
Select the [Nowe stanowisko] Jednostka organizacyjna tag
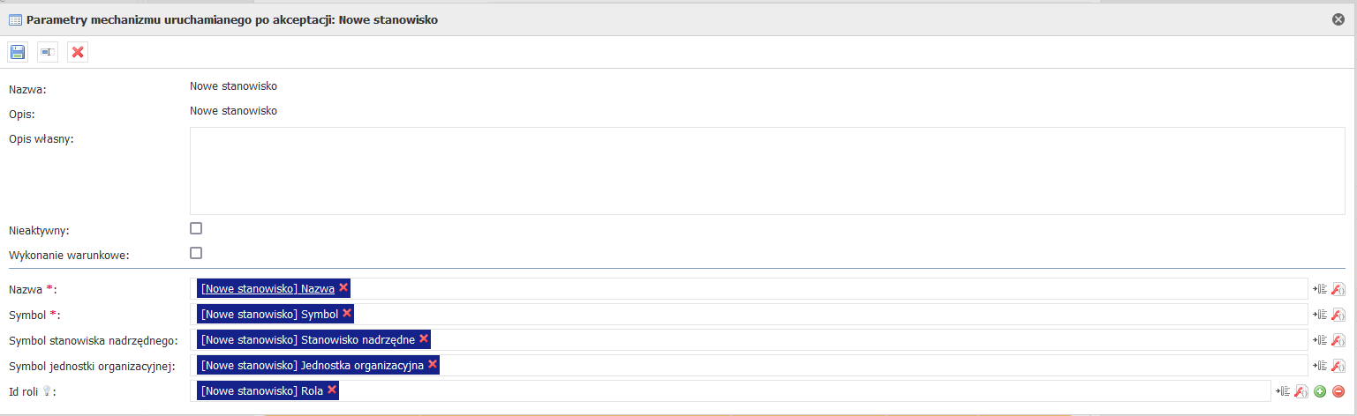point(313,365)
